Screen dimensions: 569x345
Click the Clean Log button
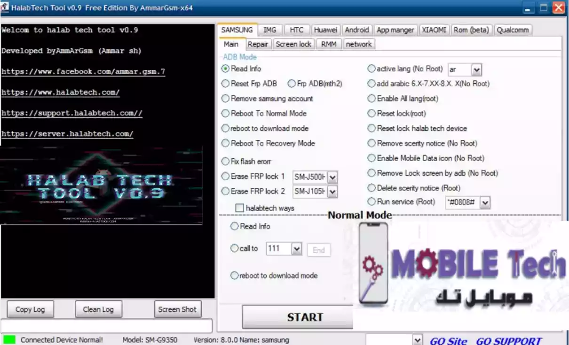pos(98,309)
